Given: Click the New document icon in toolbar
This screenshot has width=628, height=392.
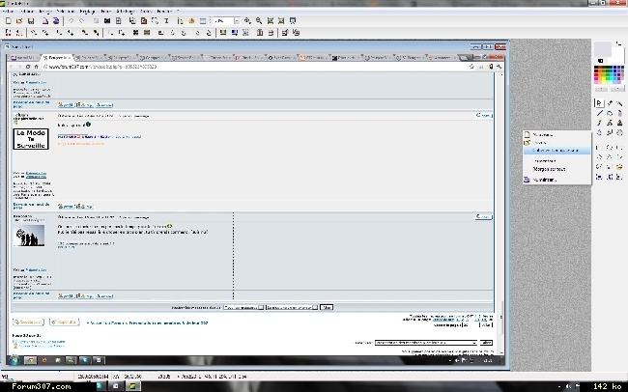Looking at the screenshot, I should (6, 20).
